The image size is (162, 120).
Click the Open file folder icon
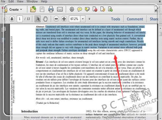pos(33,9)
